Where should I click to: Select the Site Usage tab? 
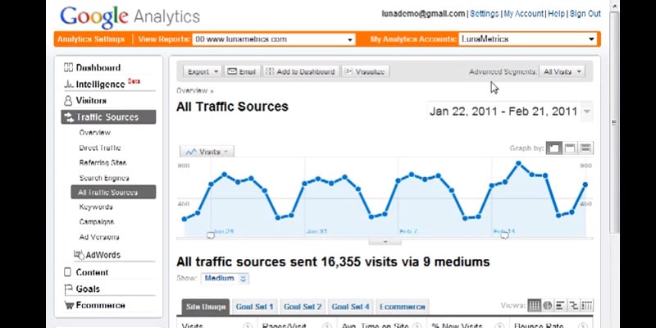(x=206, y=307)
